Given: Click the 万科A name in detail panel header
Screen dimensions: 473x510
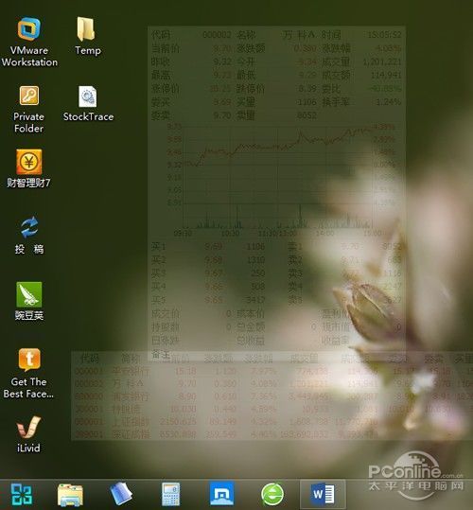Looking at the screenshot, I should [299, 35].
